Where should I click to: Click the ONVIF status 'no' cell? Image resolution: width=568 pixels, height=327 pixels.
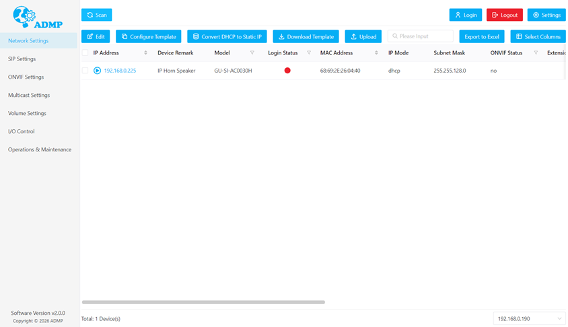point(493,71)
